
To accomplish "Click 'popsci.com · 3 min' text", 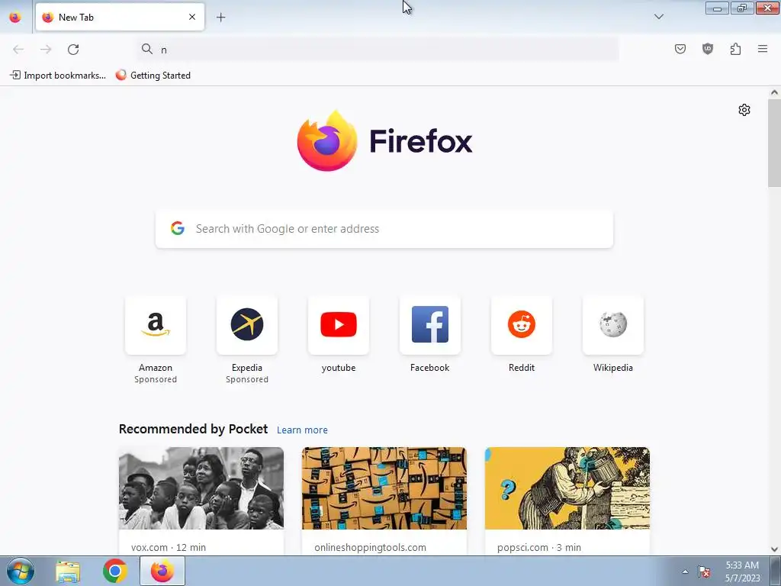I will click(x=539, y=547).
